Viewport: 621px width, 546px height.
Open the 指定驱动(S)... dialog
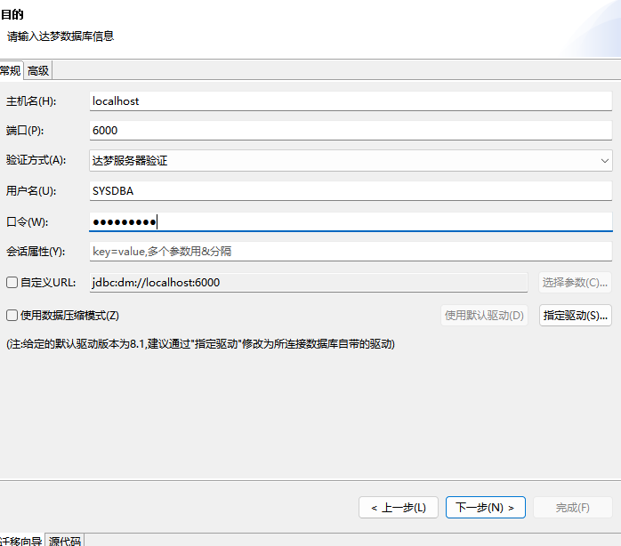coord(575,315)
